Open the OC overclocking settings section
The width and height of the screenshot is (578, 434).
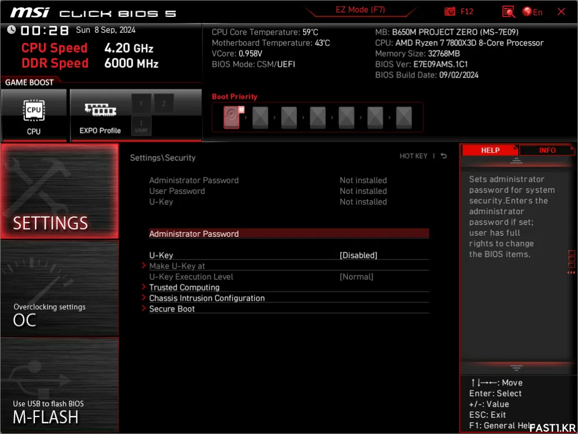(60, 289)
